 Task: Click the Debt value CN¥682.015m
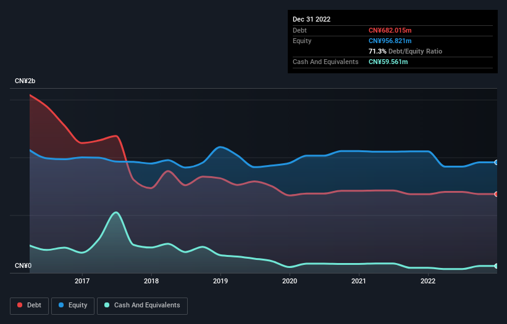[x=390, y=30]
